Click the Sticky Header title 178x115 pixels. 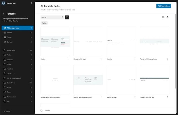point(112,97)
